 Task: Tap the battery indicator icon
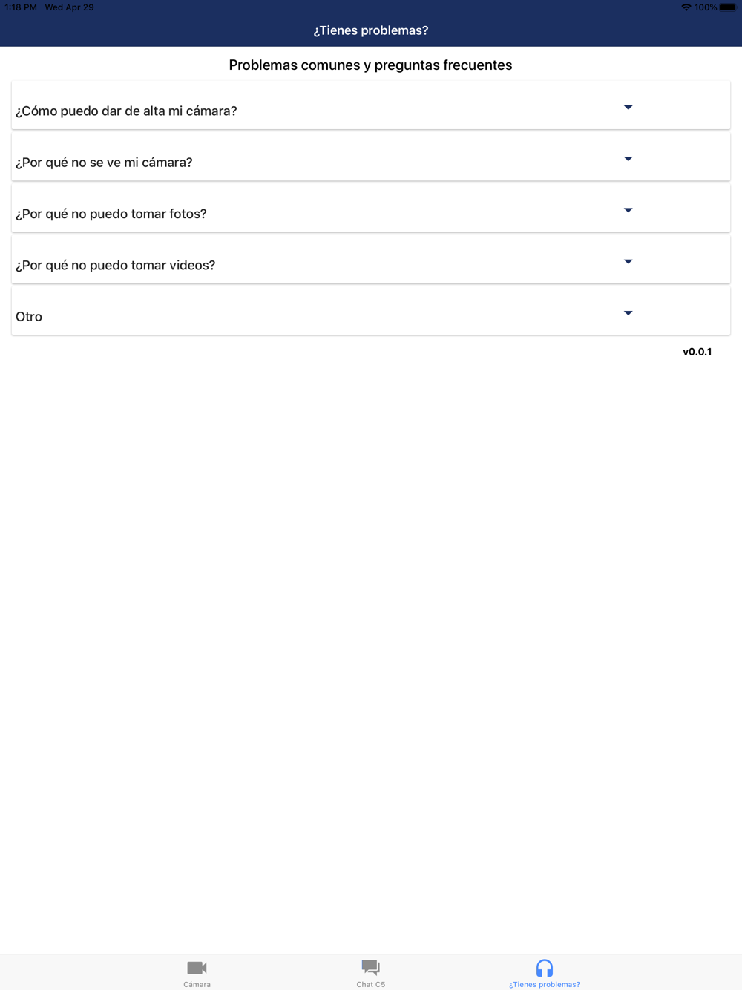coord(728,7)
